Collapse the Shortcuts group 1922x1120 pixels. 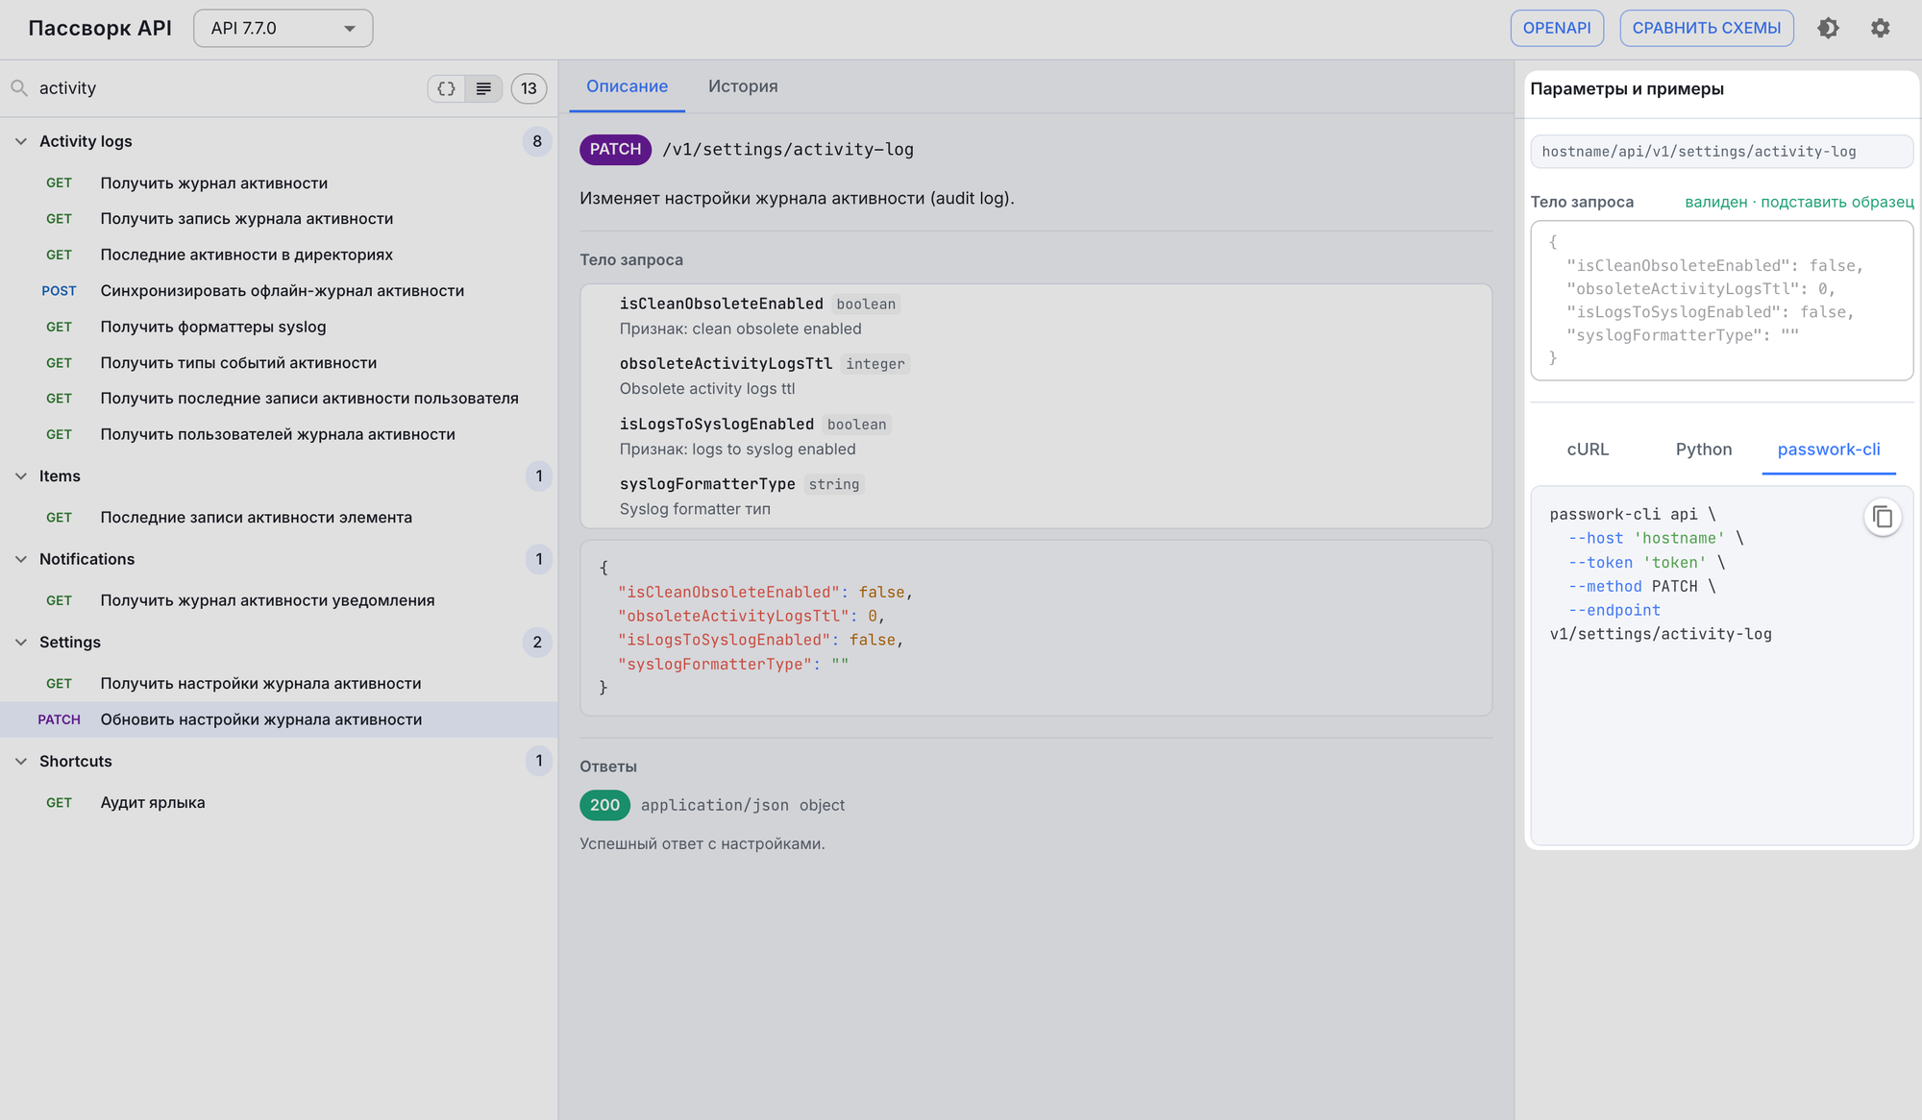coord(21,762)
